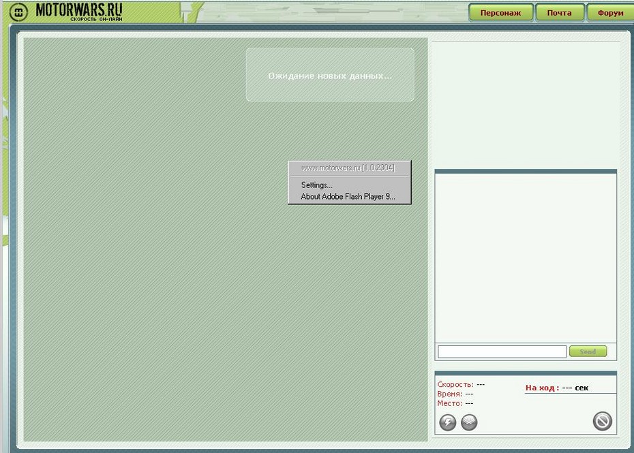
Task: Click the round prohibition cancel icon
Action: [602, 421]
